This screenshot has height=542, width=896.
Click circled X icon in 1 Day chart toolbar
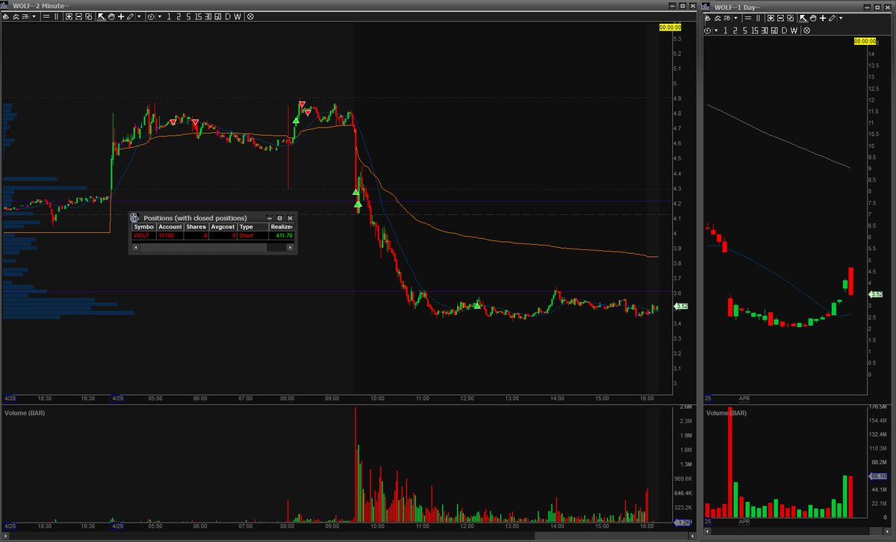pyautogui.click(x=807, y=31)
